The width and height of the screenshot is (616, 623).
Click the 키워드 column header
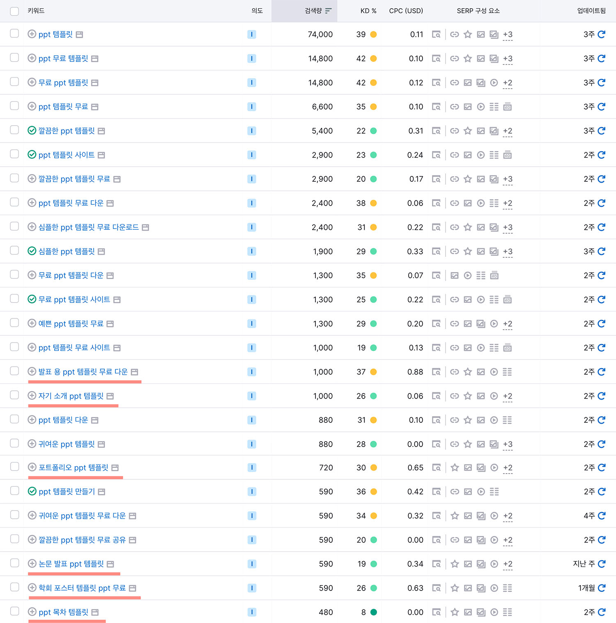click(36, 11)
